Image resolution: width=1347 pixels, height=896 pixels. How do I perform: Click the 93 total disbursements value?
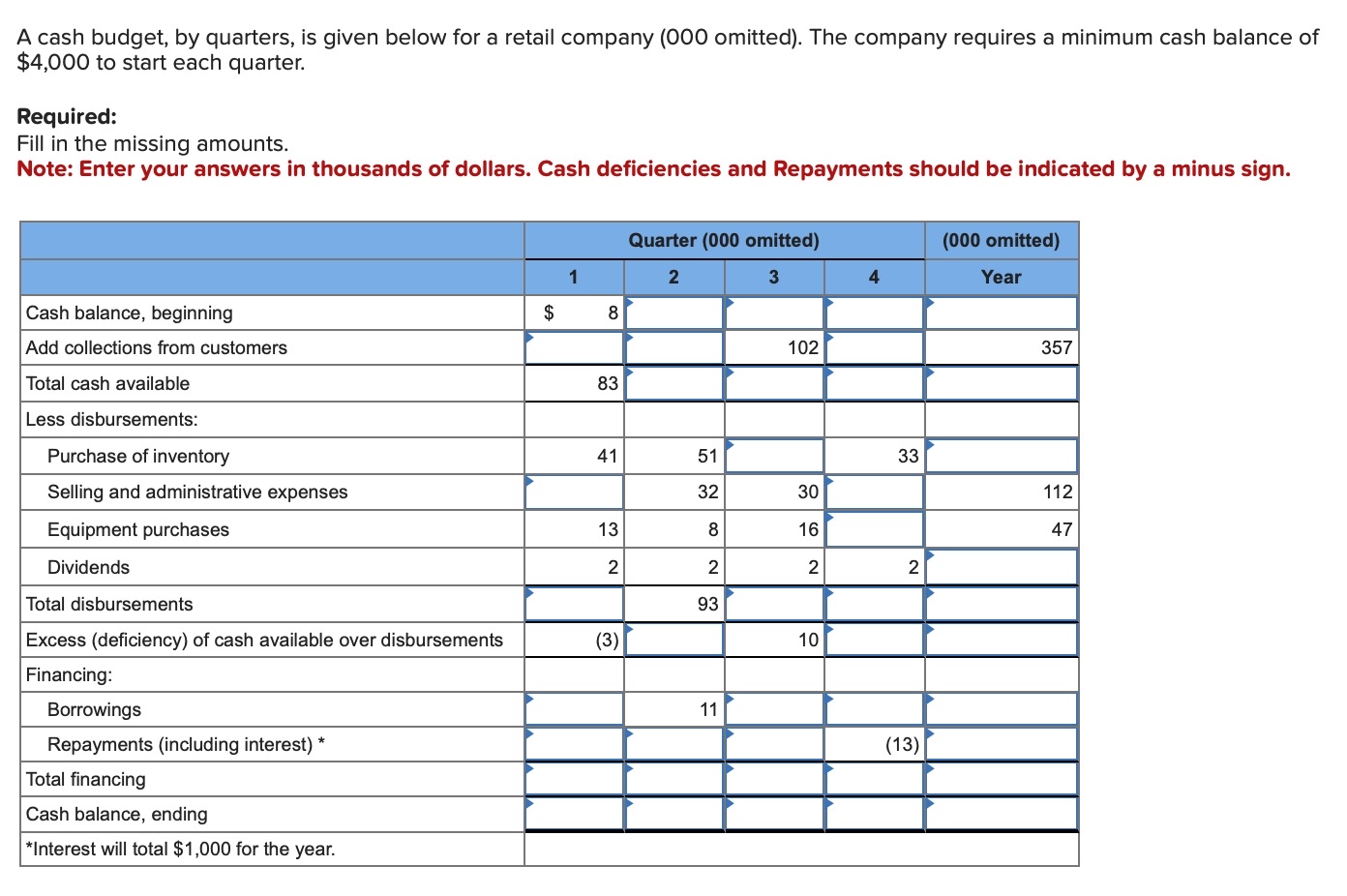[x=708, y=604]
